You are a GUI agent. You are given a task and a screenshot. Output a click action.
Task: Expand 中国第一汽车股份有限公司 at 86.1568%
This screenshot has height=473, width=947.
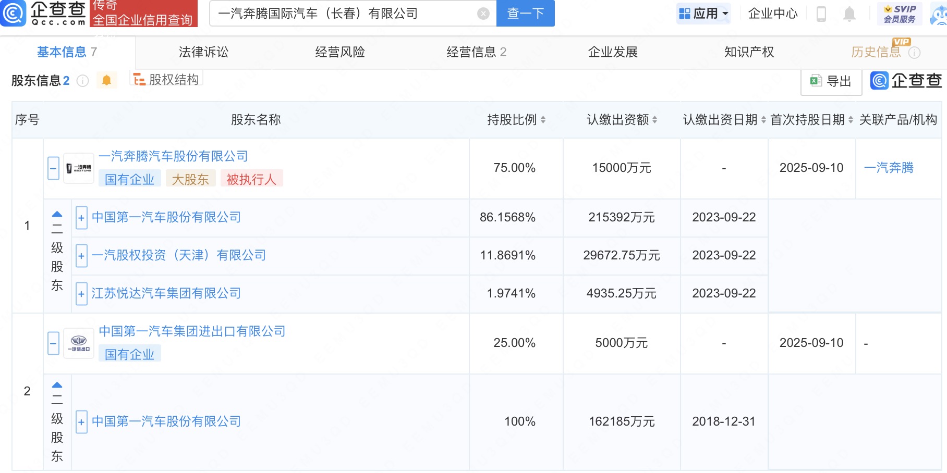pyautogui.click(x=81, y=218)
